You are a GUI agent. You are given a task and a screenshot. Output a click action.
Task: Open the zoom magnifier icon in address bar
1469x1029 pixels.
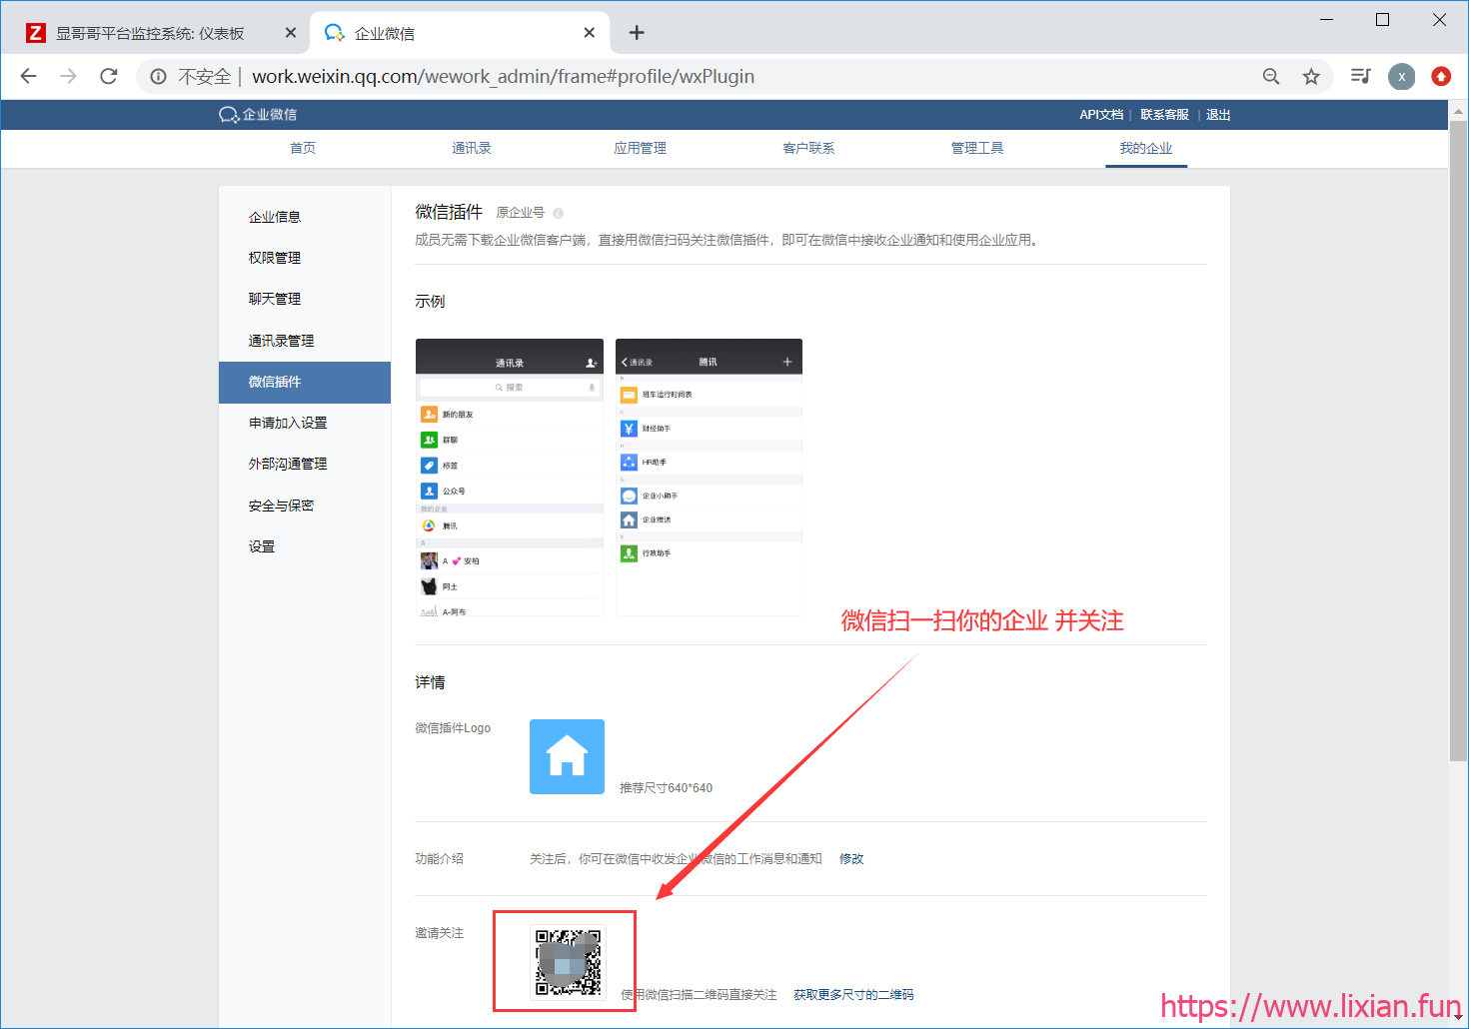[1271, 77]
